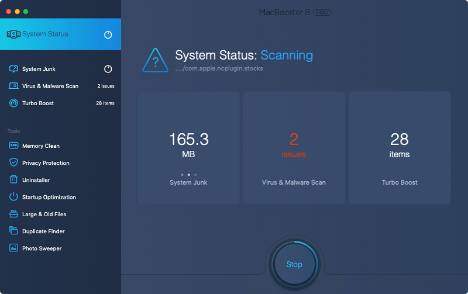Click the progress spinner beside System Junk
Image resolution: width=468 pixels, height=294 pixels.
(x=108, y=69)
